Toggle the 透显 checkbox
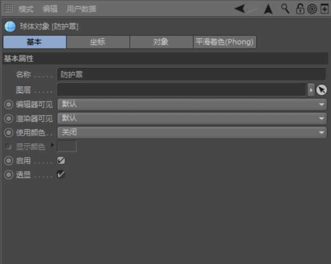331x264 pixels. [61, 174]
